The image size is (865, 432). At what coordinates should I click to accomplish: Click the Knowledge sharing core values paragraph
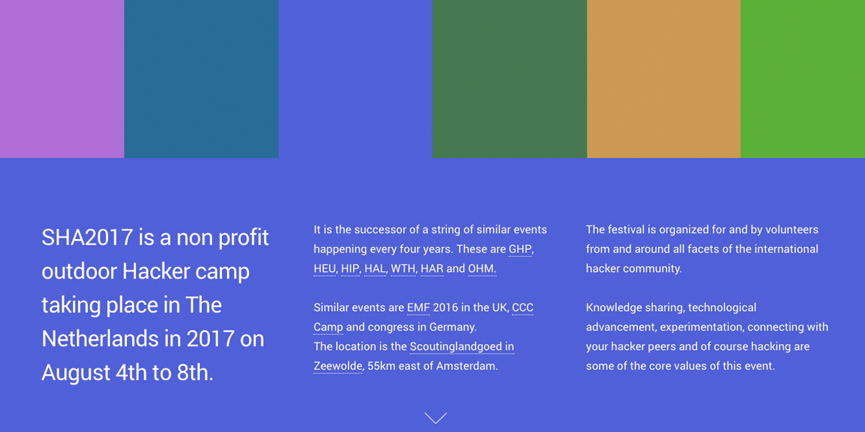point(707,336)
